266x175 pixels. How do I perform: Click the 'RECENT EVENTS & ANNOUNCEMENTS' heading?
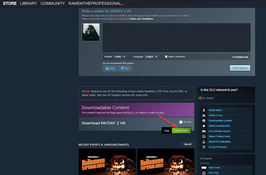click(104, 145)
